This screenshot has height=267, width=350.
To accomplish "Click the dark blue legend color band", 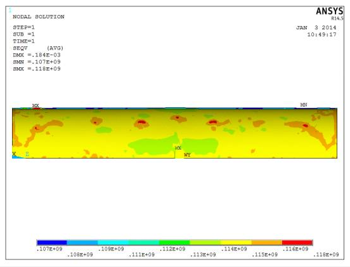I will click(52, 243).
